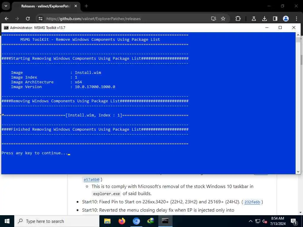Open Chrome downloads
The height and width of the screenshot is (227, 303).
pos(264,19)
